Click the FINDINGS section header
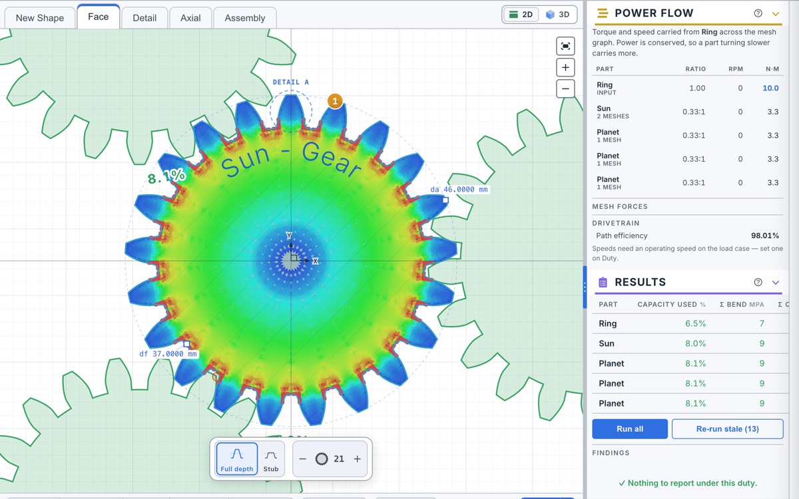 tap(611, 453)
